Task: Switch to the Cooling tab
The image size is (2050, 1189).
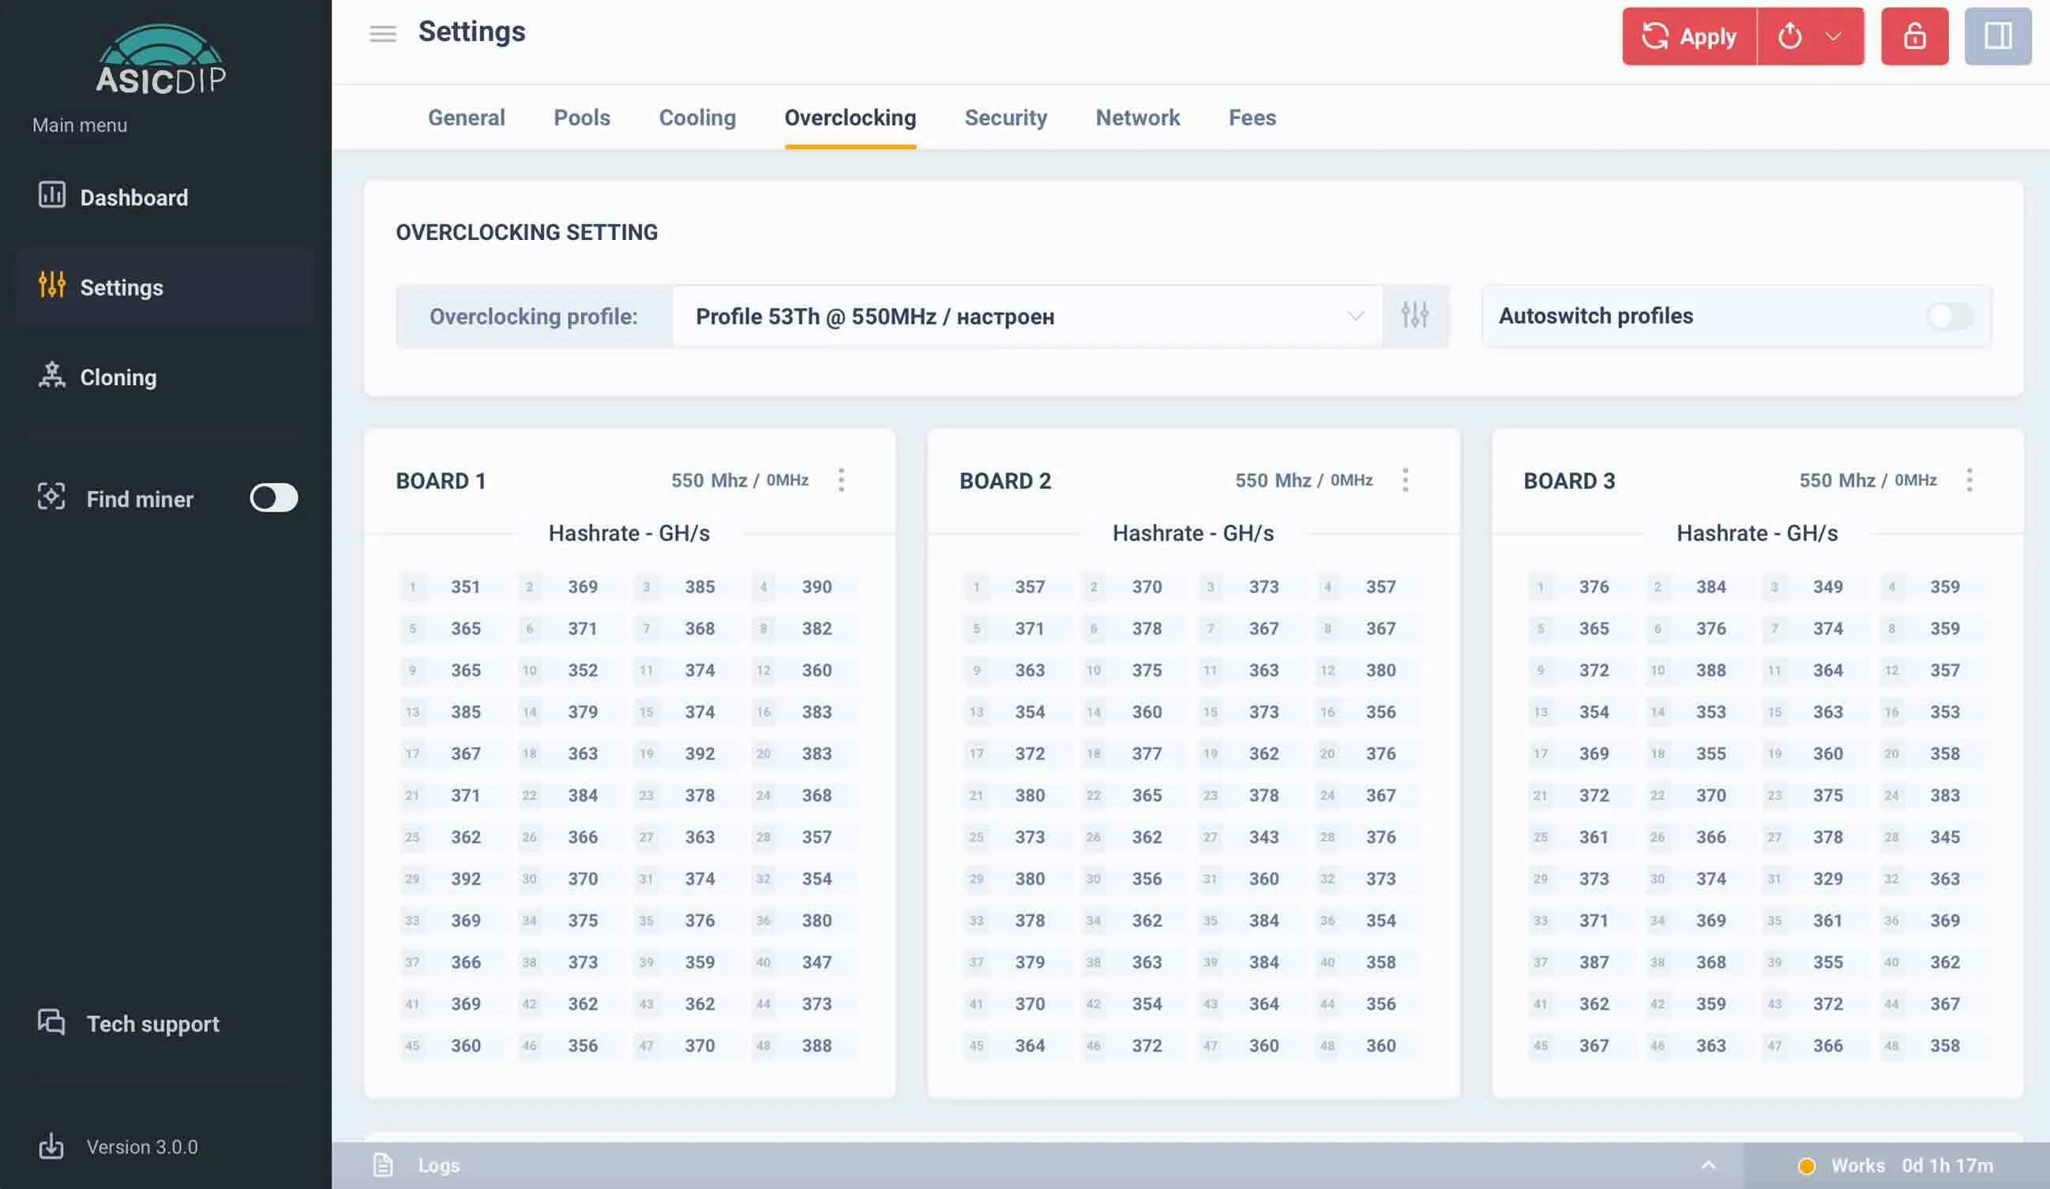Action: point(696,117)
